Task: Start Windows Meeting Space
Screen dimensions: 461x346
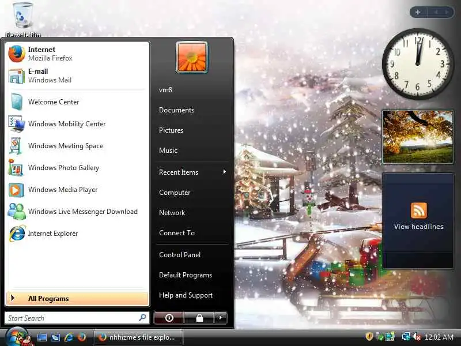Action: (77, 146)
